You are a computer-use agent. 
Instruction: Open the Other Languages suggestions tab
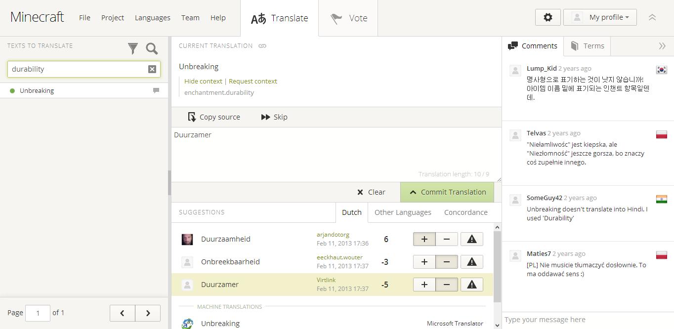[x=403, y=212]
